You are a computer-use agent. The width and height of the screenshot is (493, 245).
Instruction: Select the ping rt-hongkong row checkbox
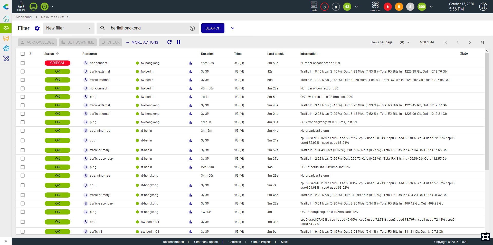[x=23, y=212]
